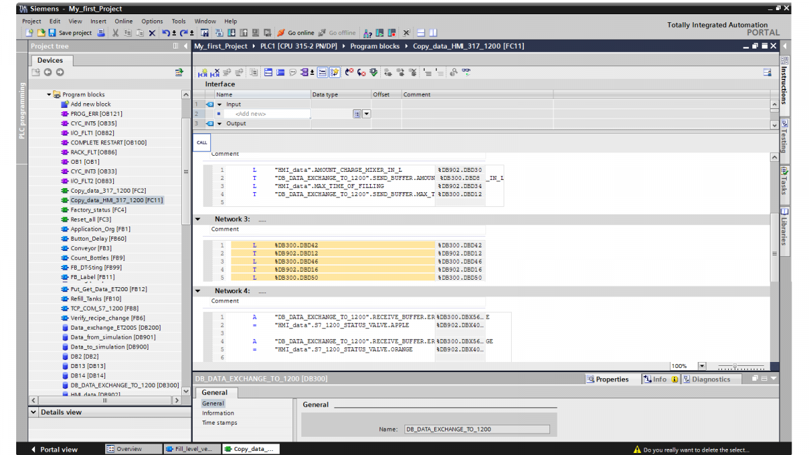Expand the Details view panel
The image size is (809, 455).
pos(34,412)
